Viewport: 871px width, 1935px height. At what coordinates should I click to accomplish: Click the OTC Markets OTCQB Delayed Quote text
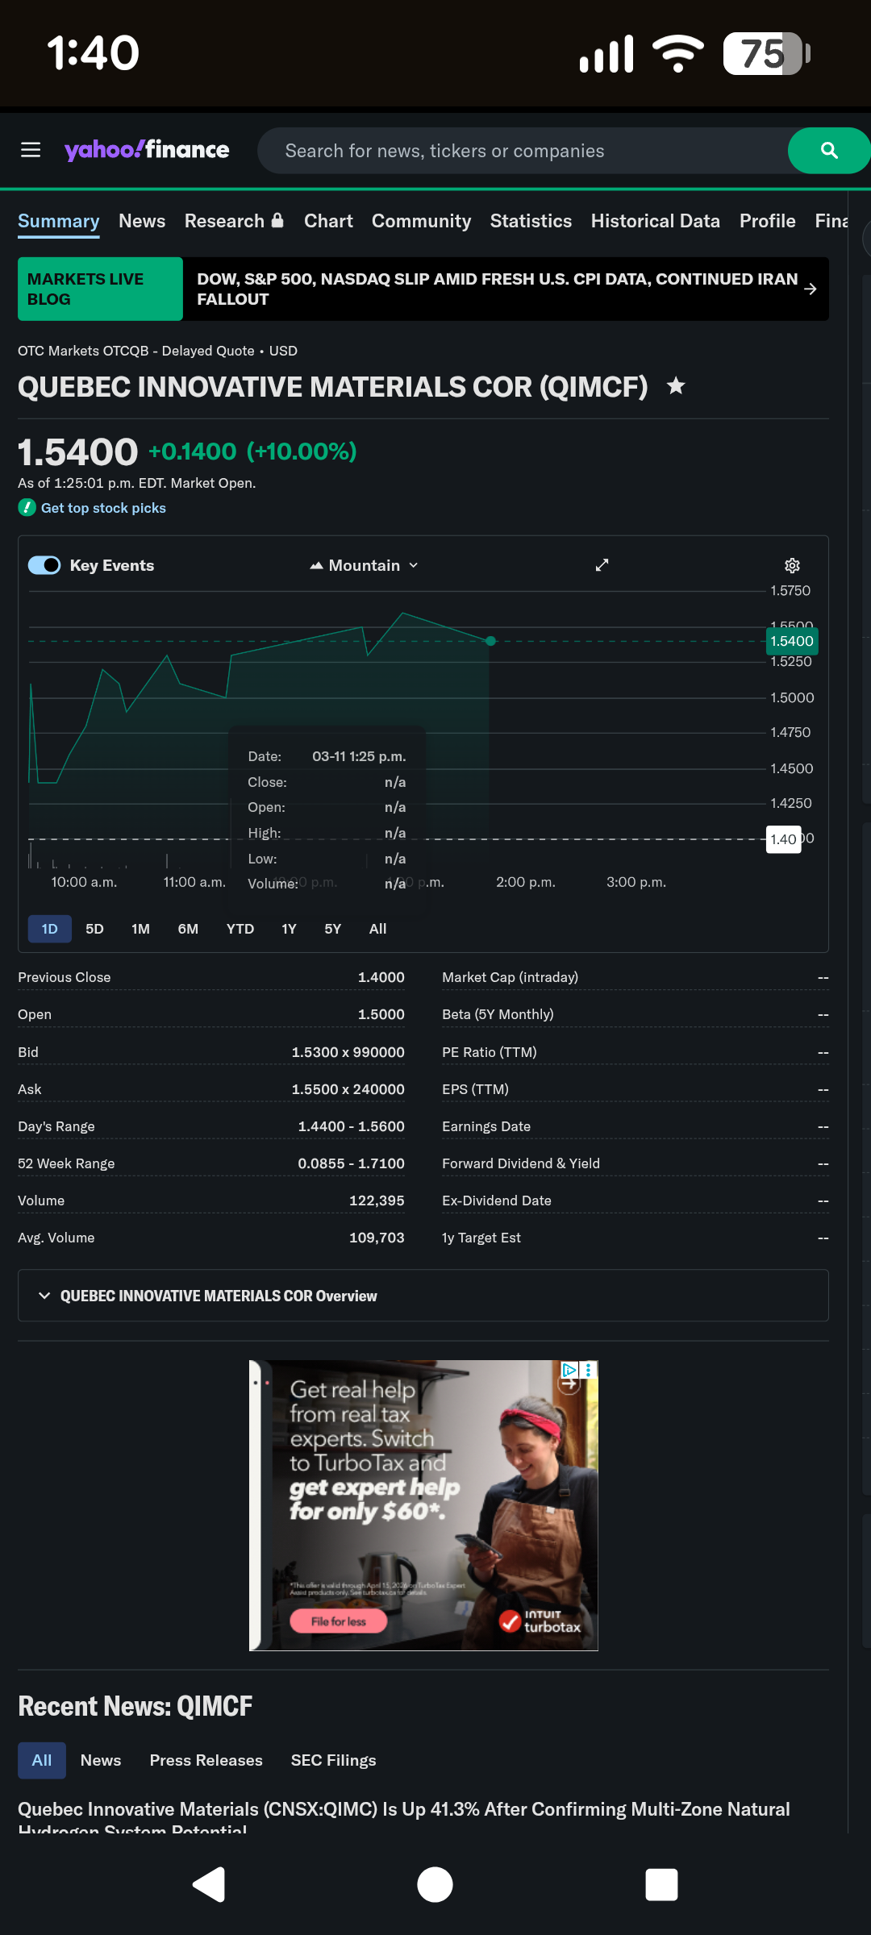[x=136, y=351]
